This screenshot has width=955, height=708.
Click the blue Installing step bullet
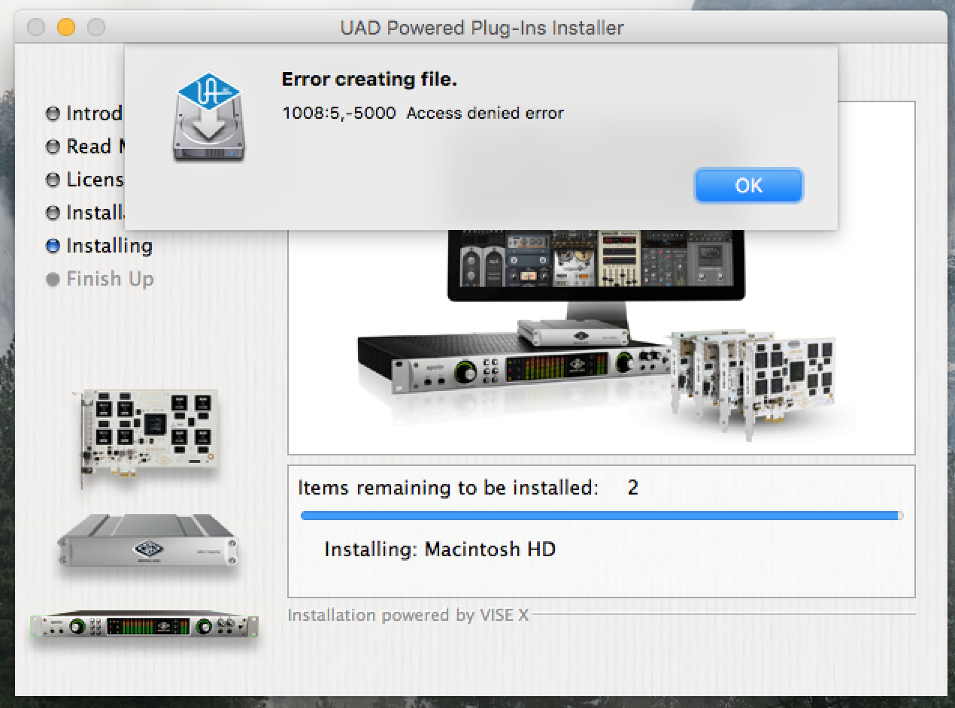pyautogui.click(x=53, y=246)
